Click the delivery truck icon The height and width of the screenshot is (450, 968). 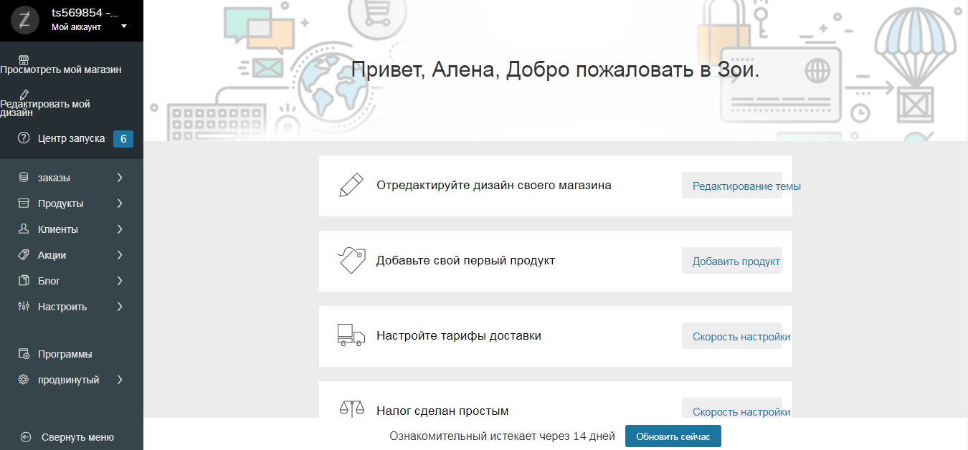[x=351, y=335]
